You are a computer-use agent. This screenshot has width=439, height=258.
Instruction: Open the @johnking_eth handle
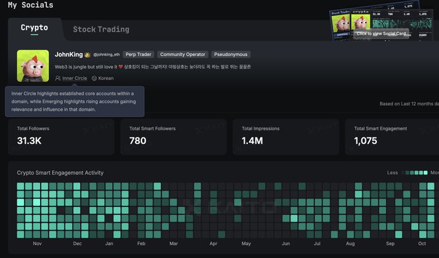107,55
